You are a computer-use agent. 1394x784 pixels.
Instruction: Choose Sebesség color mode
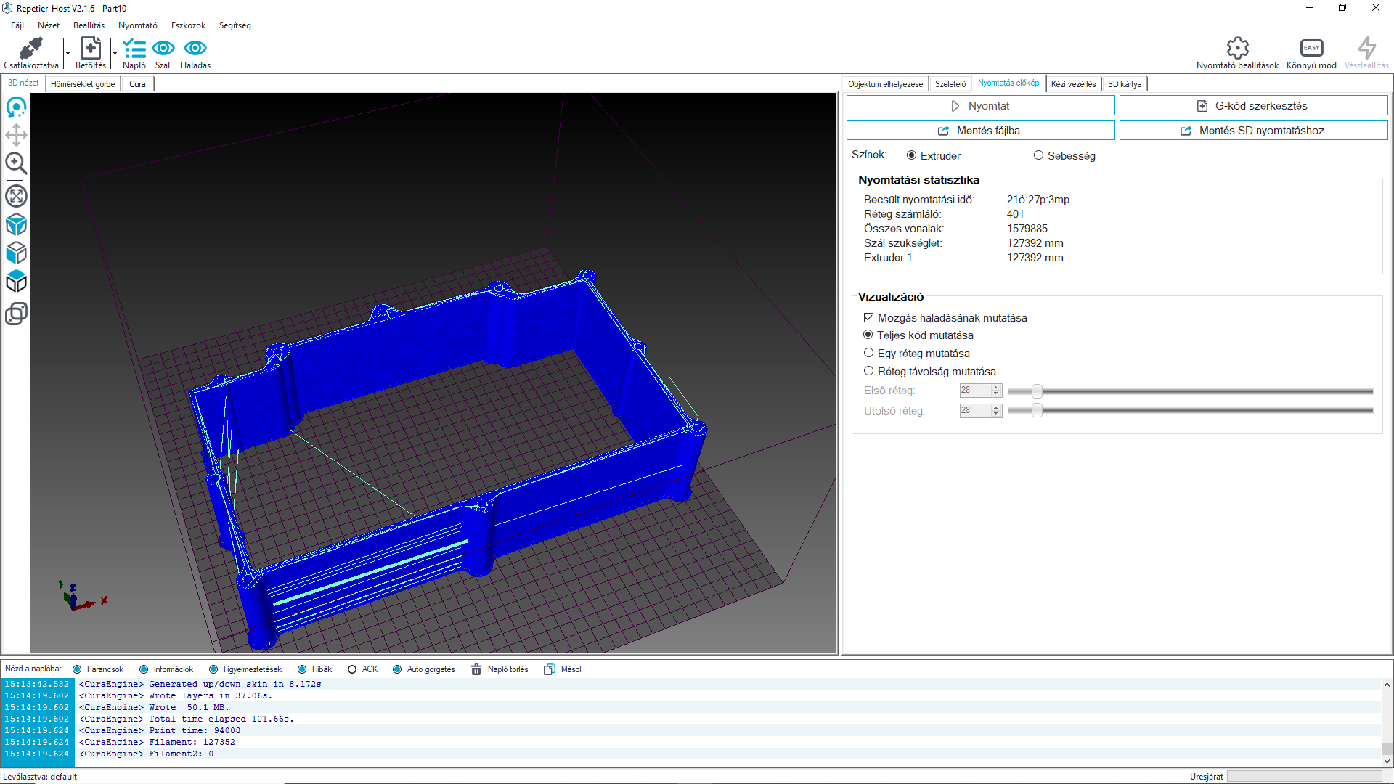pos(1038,155)
